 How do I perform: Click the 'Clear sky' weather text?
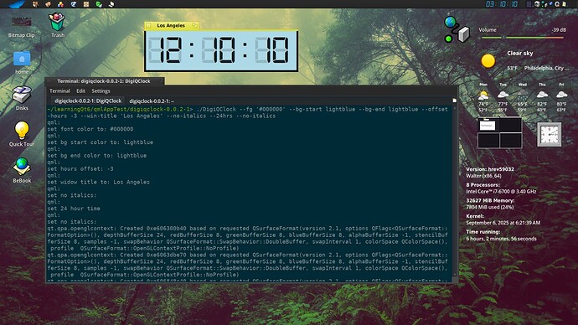519,53
